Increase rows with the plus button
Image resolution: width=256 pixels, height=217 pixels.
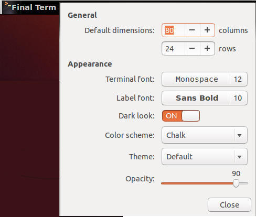[x=207, y=48]
